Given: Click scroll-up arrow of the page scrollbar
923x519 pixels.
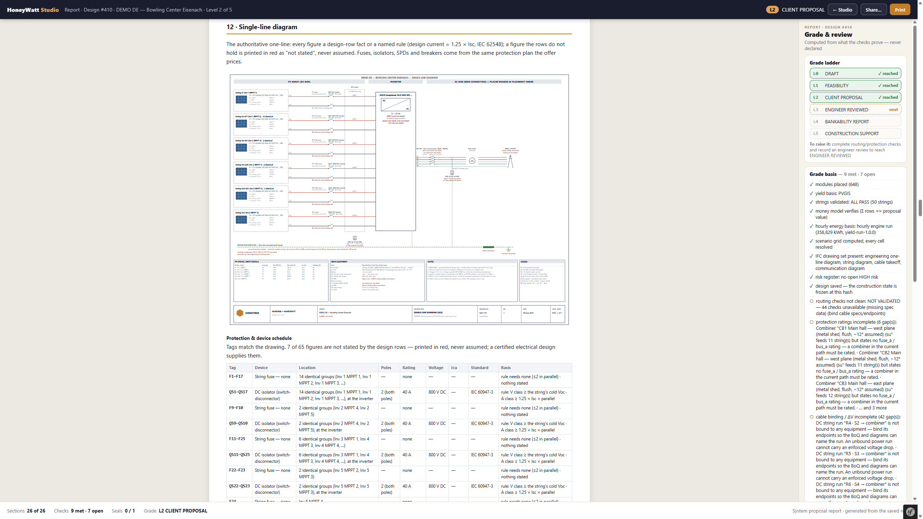Looking at the screenshot, I should tap(920, 2).
